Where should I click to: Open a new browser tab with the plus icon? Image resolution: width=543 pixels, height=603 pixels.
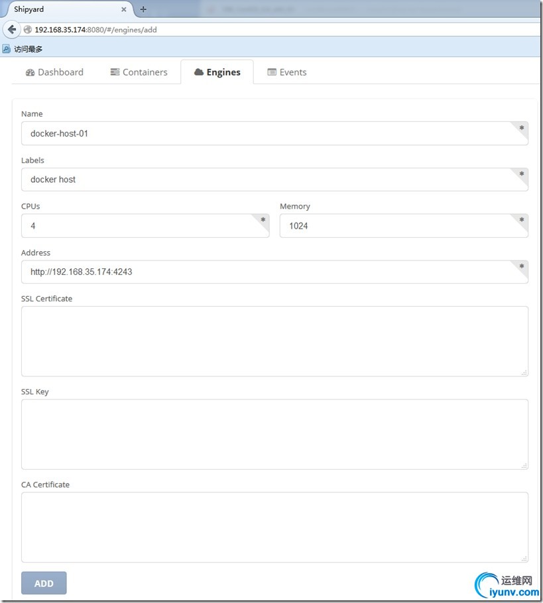click(143, 9)
